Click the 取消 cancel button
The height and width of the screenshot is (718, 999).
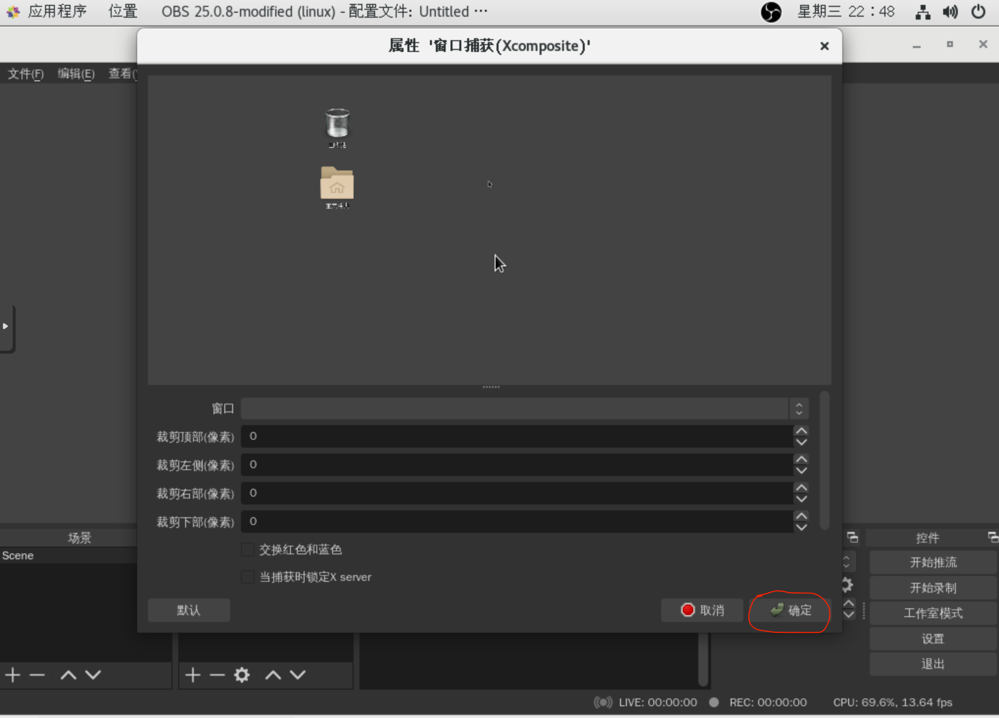(x=702, y=610)
